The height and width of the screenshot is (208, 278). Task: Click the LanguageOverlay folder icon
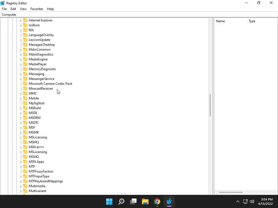[x=25, y=35]
